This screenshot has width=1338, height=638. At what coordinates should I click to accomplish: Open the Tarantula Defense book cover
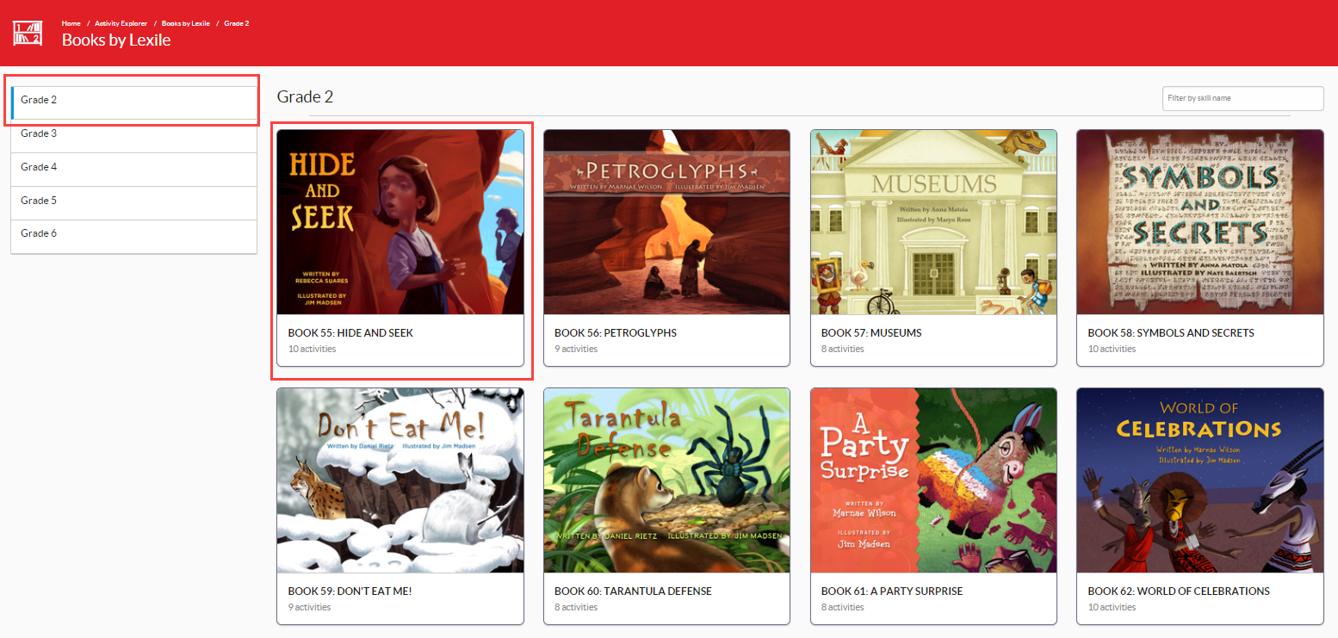[666, 480]
